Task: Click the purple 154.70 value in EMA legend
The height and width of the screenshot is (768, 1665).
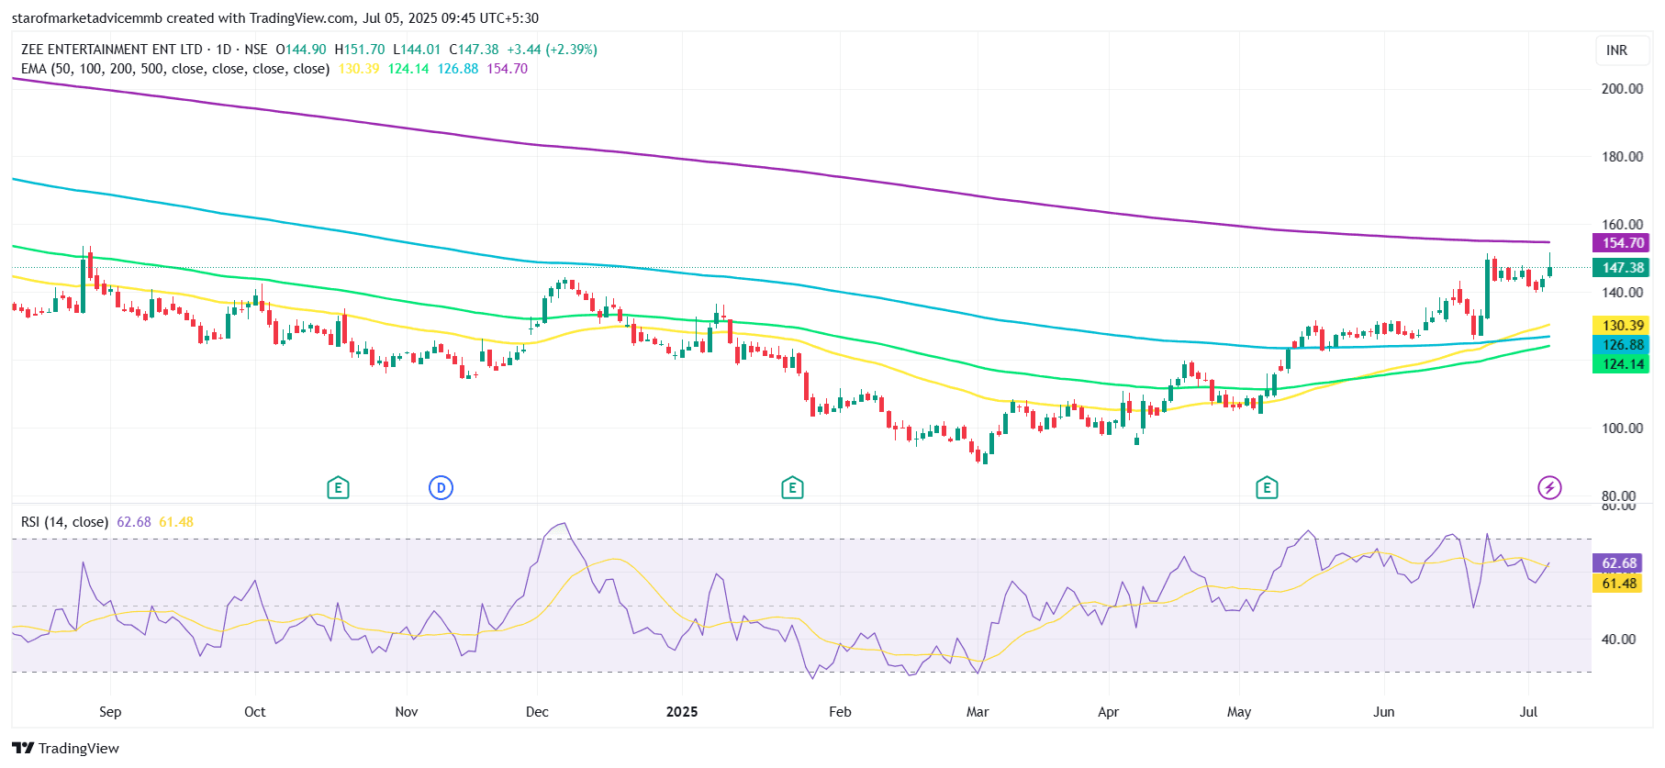Action: coord(508,69)
